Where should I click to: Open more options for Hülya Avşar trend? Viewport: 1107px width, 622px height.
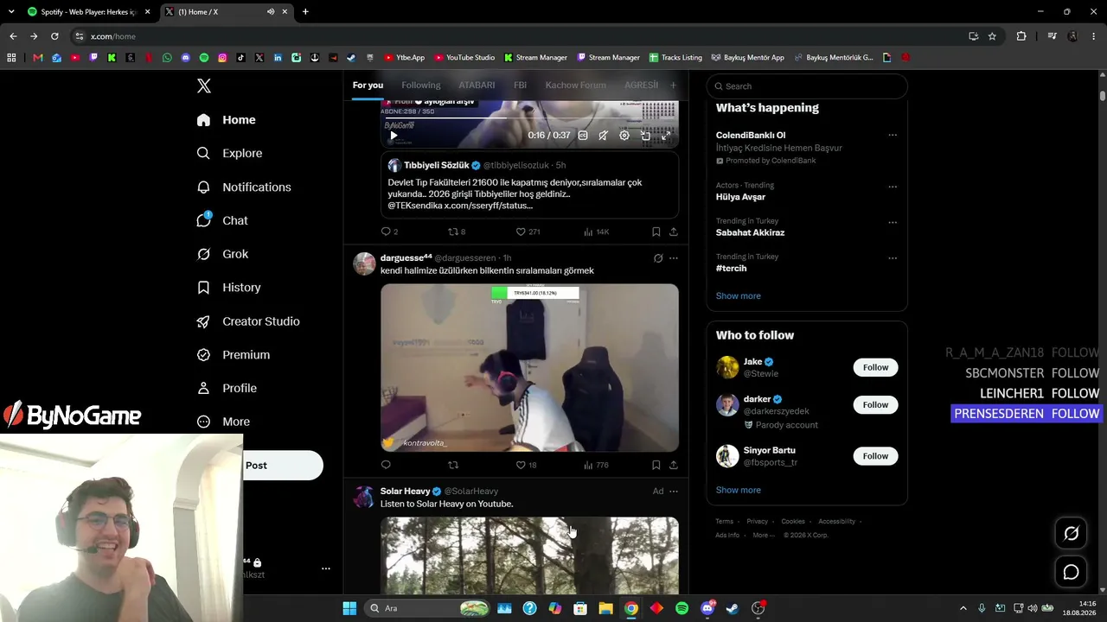[893, 186]
